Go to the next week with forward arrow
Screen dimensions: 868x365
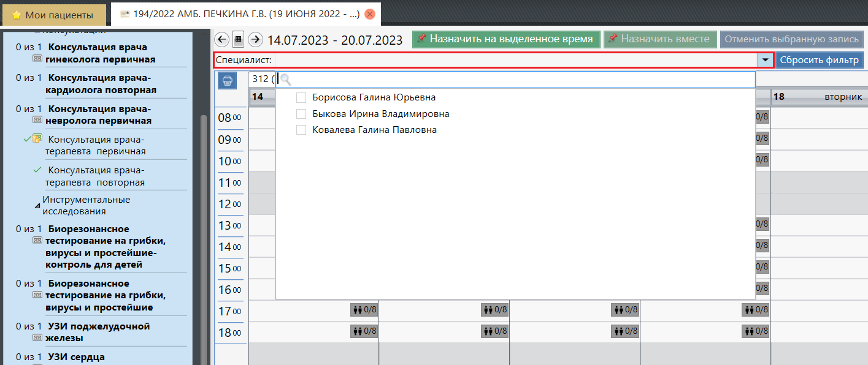click(255, 40)
